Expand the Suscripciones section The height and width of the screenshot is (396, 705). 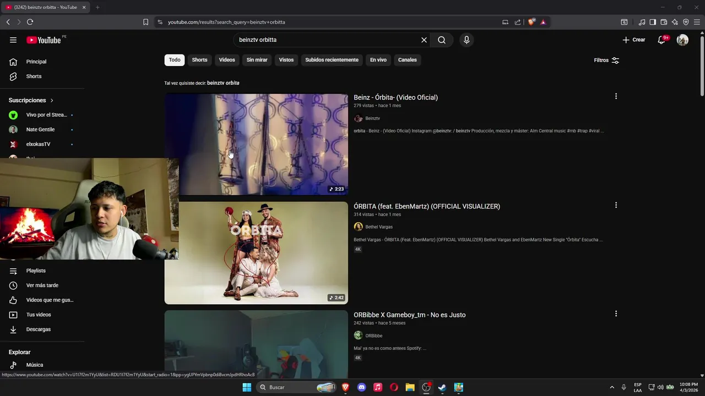tap(31, 100)
